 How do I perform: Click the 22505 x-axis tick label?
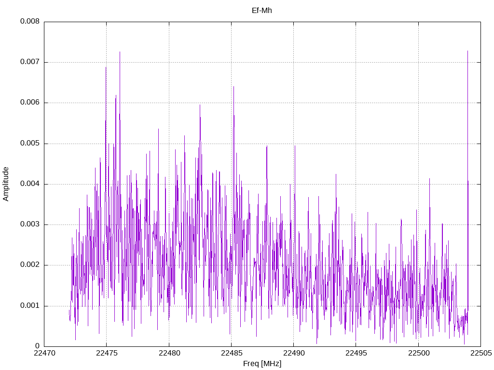480,353
